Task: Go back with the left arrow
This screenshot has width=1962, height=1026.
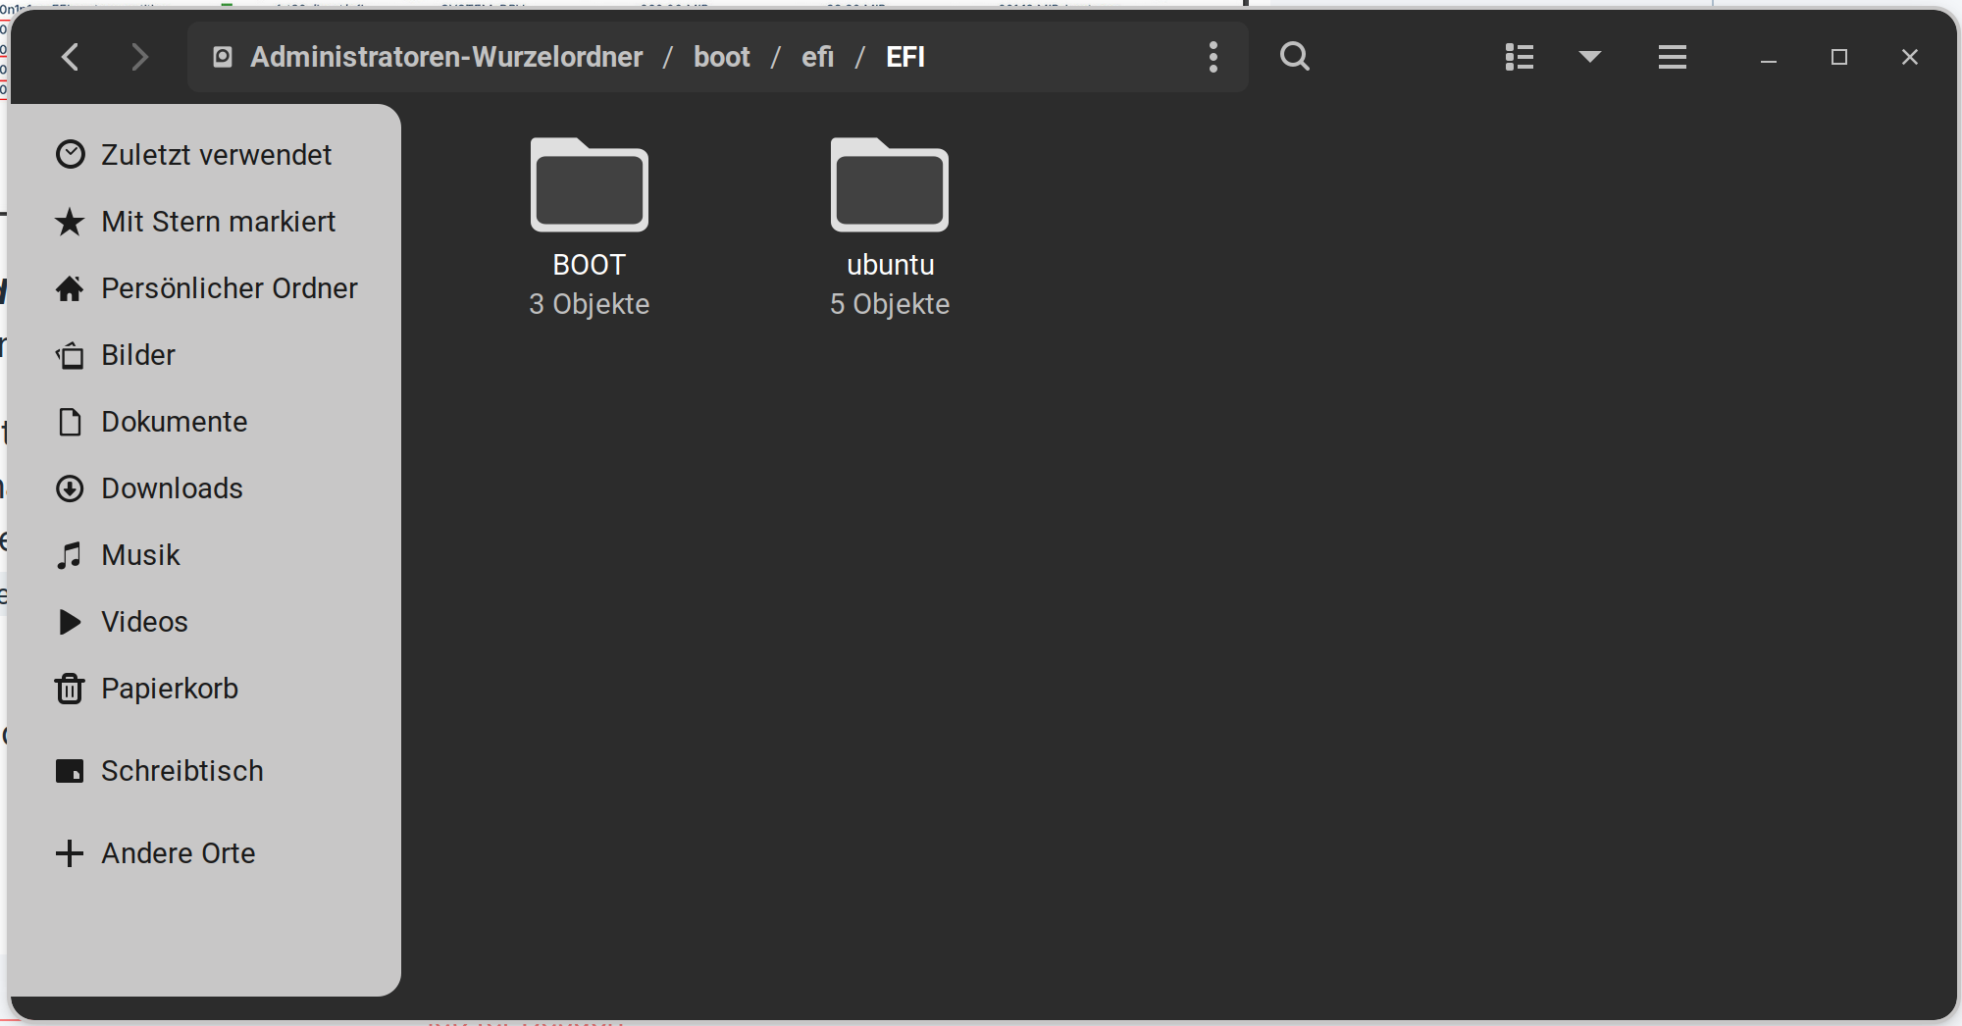Action: pos(70,57)
